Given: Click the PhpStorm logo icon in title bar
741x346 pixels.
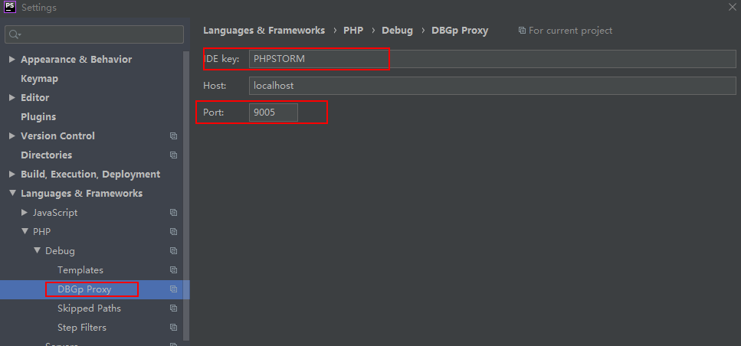Looking at the screenshot, I should click(x=10, y=7).
